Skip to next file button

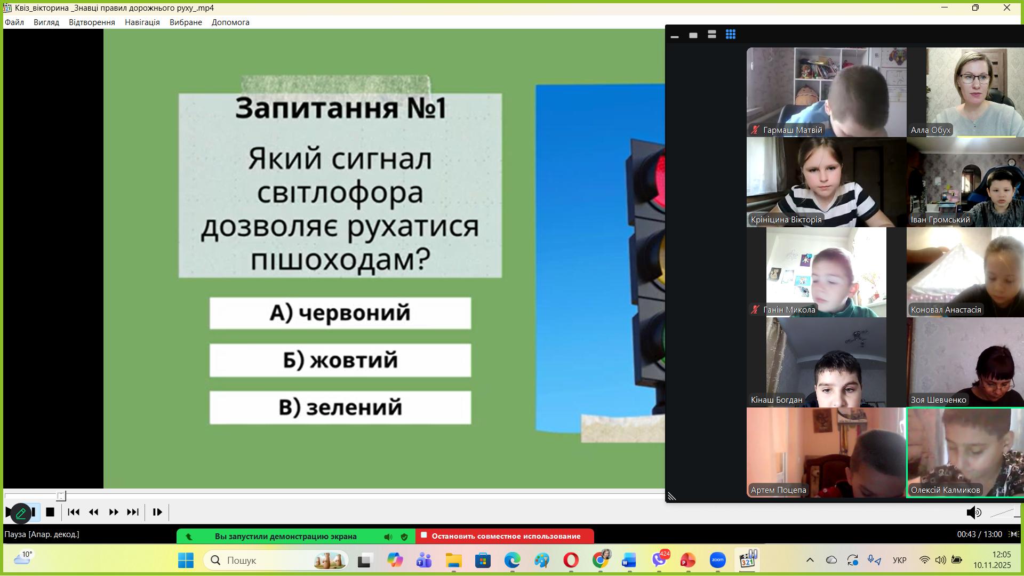coord(133,512)
